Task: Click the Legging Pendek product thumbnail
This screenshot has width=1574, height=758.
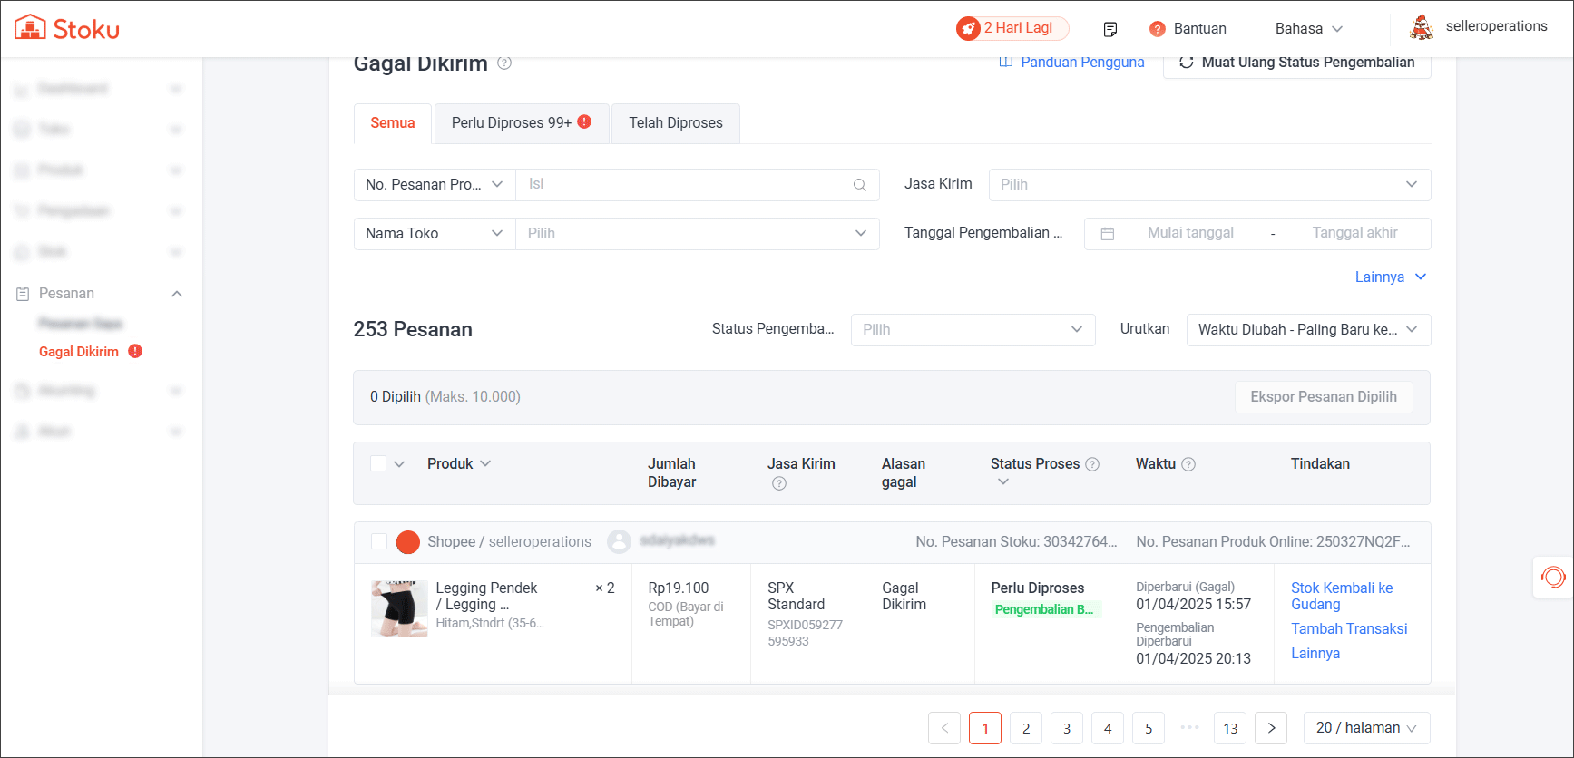Action: click(x=399, y=608)
